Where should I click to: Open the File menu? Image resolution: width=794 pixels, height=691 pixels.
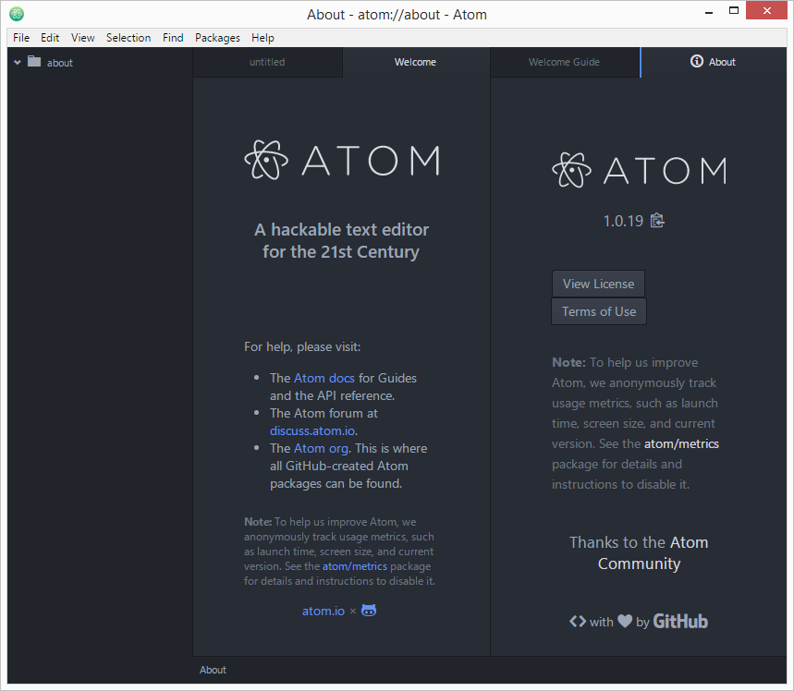(21, 38)
